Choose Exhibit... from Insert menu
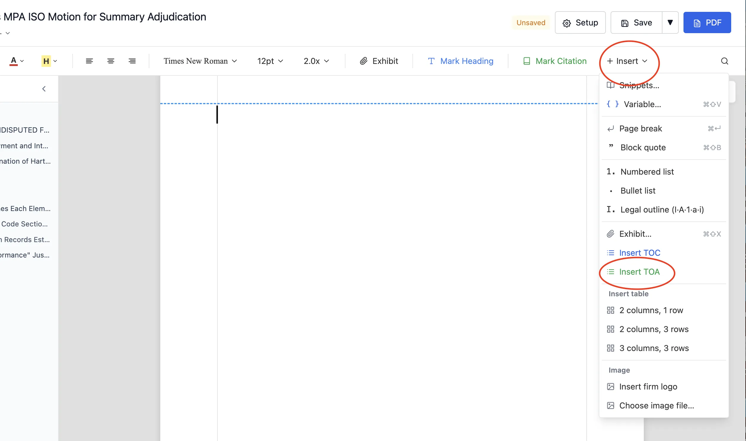Screen dimensions: 746x441 tap(664, 234)
